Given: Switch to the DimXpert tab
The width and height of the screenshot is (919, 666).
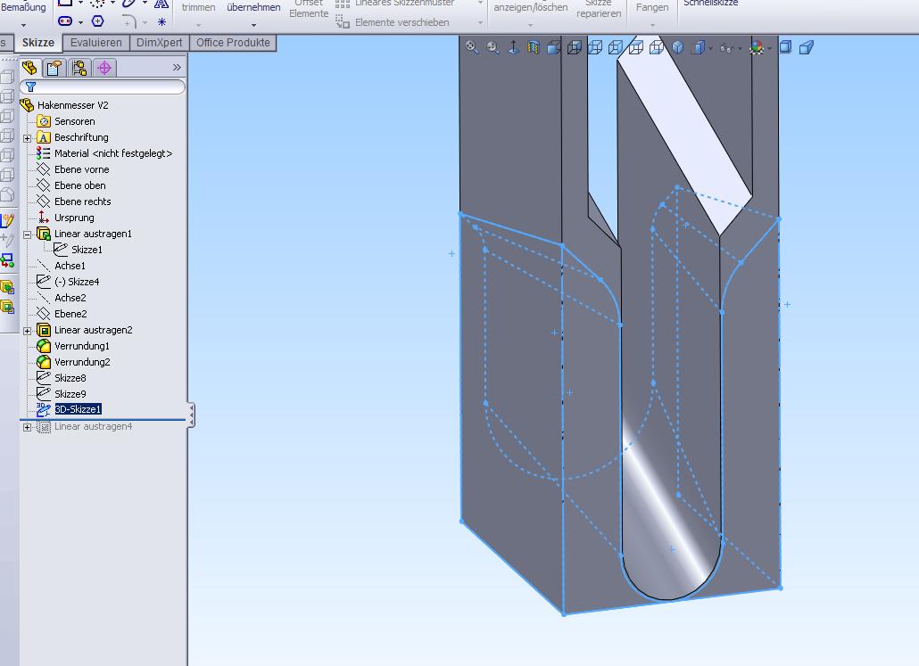Looking at the screenshot, I should [160, 43].
